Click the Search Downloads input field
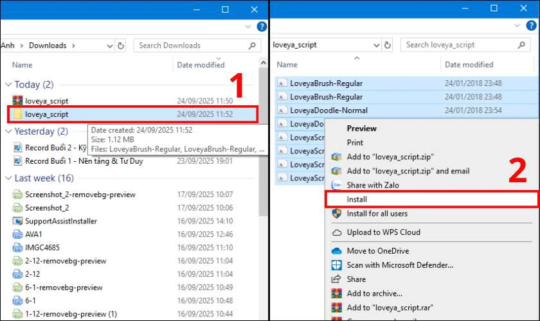The height and width of the screenshot is (321, 540). [x=197, y=46]
